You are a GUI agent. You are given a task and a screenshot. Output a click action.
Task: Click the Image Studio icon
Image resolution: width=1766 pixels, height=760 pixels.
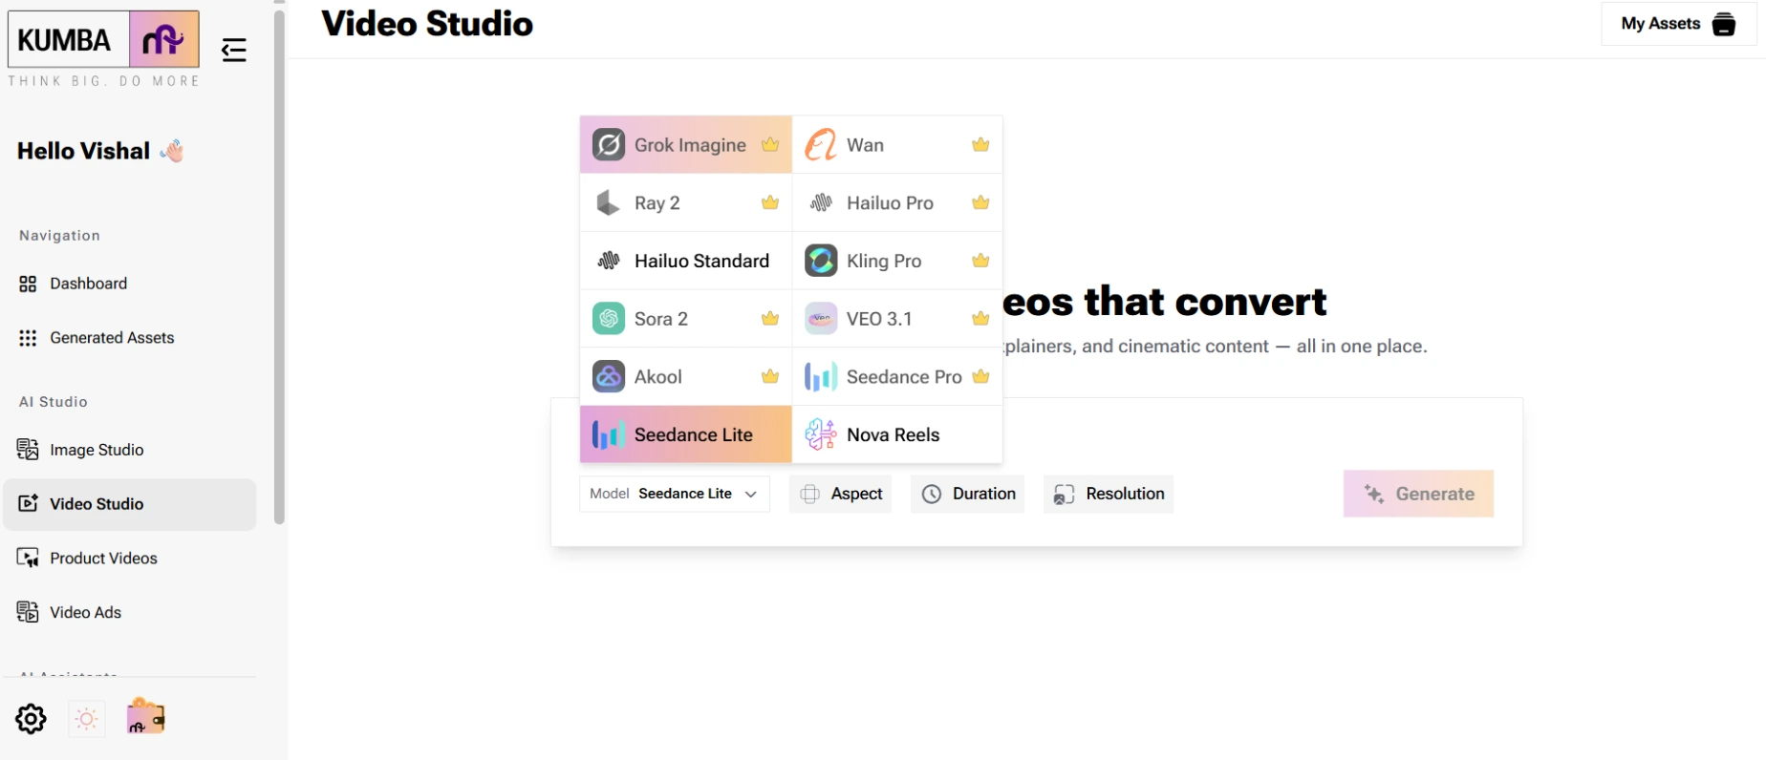tap(28, 450)
